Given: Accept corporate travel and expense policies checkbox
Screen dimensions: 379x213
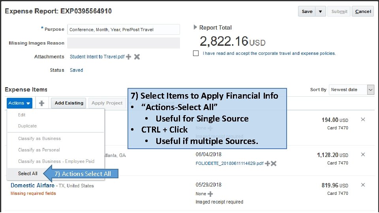Looking at the screenshot, I should (x=196, y=53).
